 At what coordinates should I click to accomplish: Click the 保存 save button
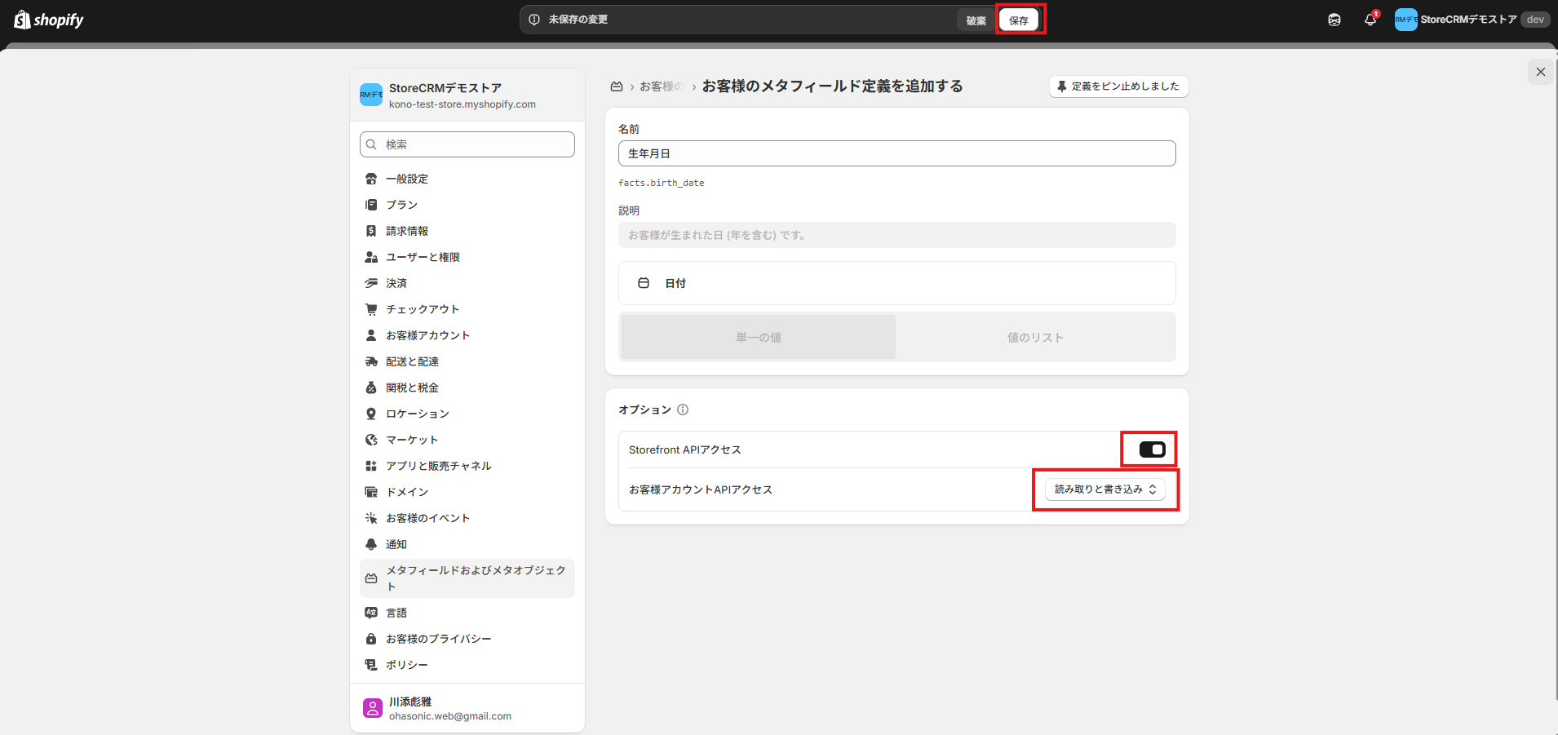(x=1019, y=20)
